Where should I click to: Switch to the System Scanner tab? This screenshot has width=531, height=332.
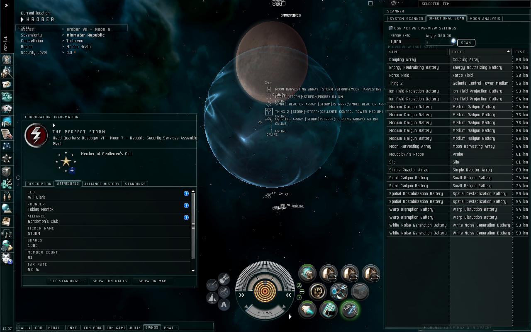[407, 19]
